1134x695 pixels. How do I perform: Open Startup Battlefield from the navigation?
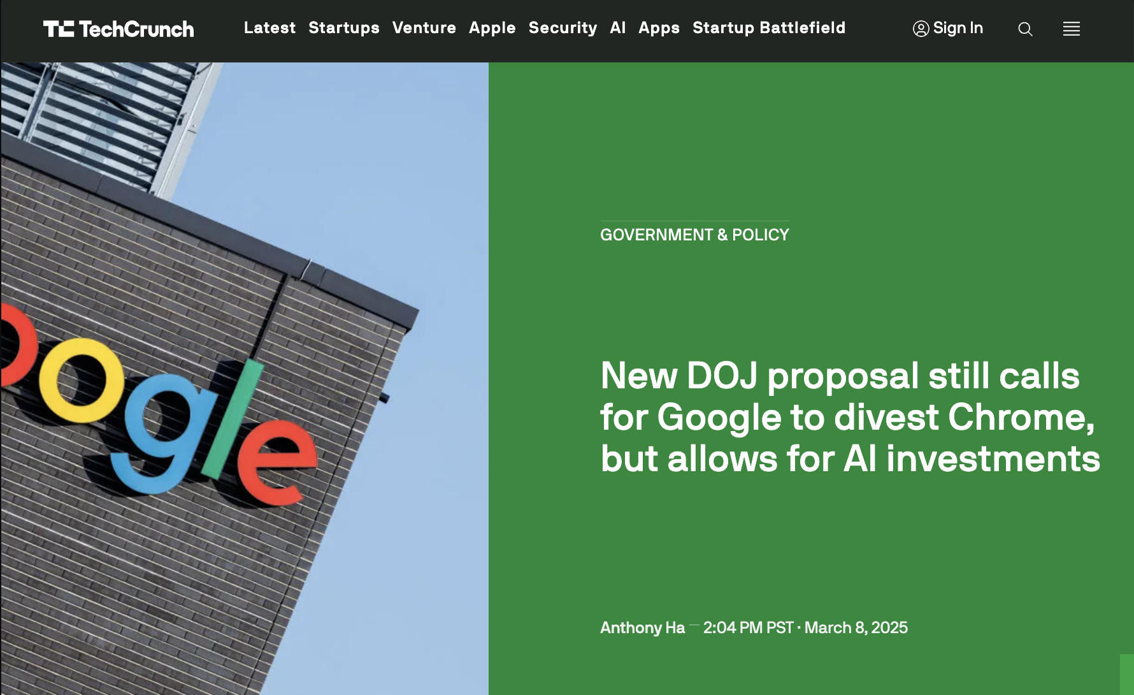tap(769, 28)
